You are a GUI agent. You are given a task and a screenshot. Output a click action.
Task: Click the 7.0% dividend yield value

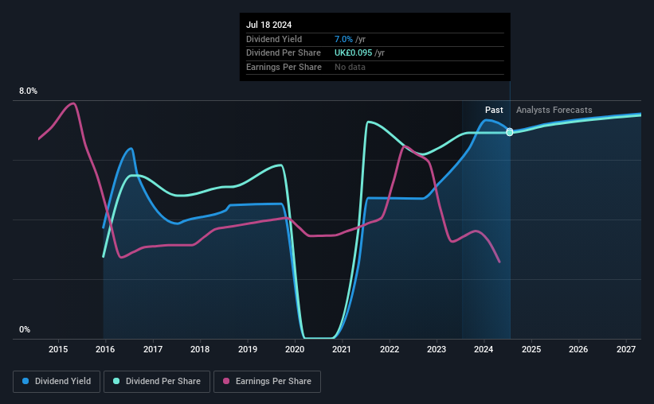pos(343,39)
